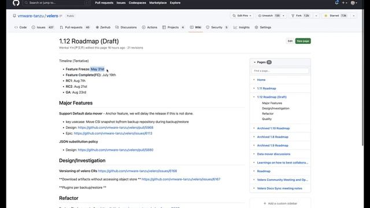Open the 21 revisions link
This screenshot has height=208, width=370.
135,47
